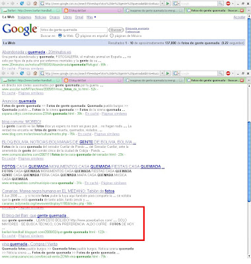
Task: Open the Back history dropdown in upper toolbar
Action: [x=8, y=4]
